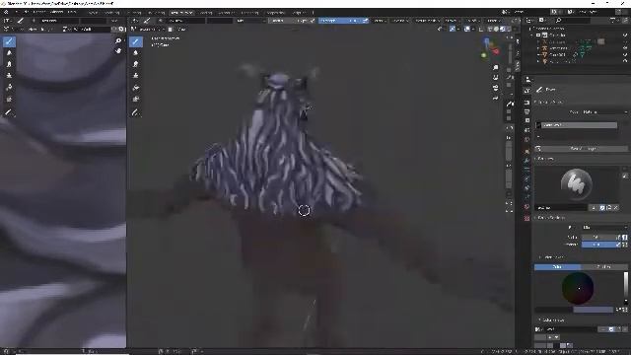Click the color value vertical slider
Viewport: 631px width, 355px height.
tap(626, 288)
